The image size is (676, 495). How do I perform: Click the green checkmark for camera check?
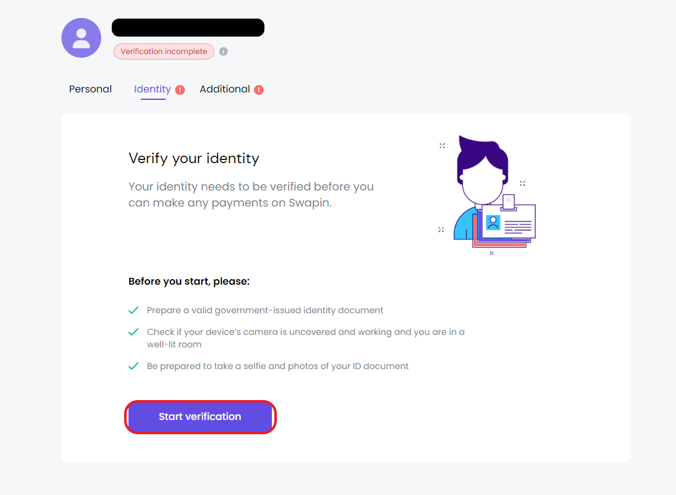(133, 332)
